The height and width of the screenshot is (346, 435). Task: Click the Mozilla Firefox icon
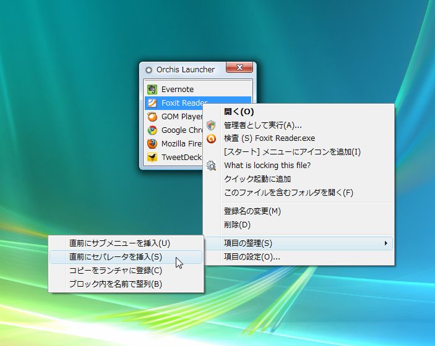point(152,144)
